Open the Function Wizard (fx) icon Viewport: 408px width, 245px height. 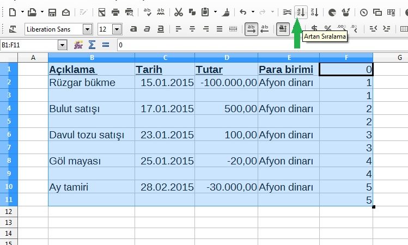78,45
